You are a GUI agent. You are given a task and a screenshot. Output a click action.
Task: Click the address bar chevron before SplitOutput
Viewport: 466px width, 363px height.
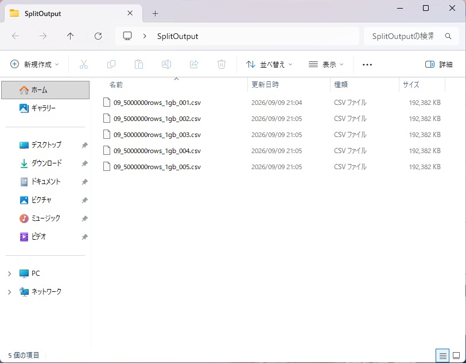click(x=145, y=36)
